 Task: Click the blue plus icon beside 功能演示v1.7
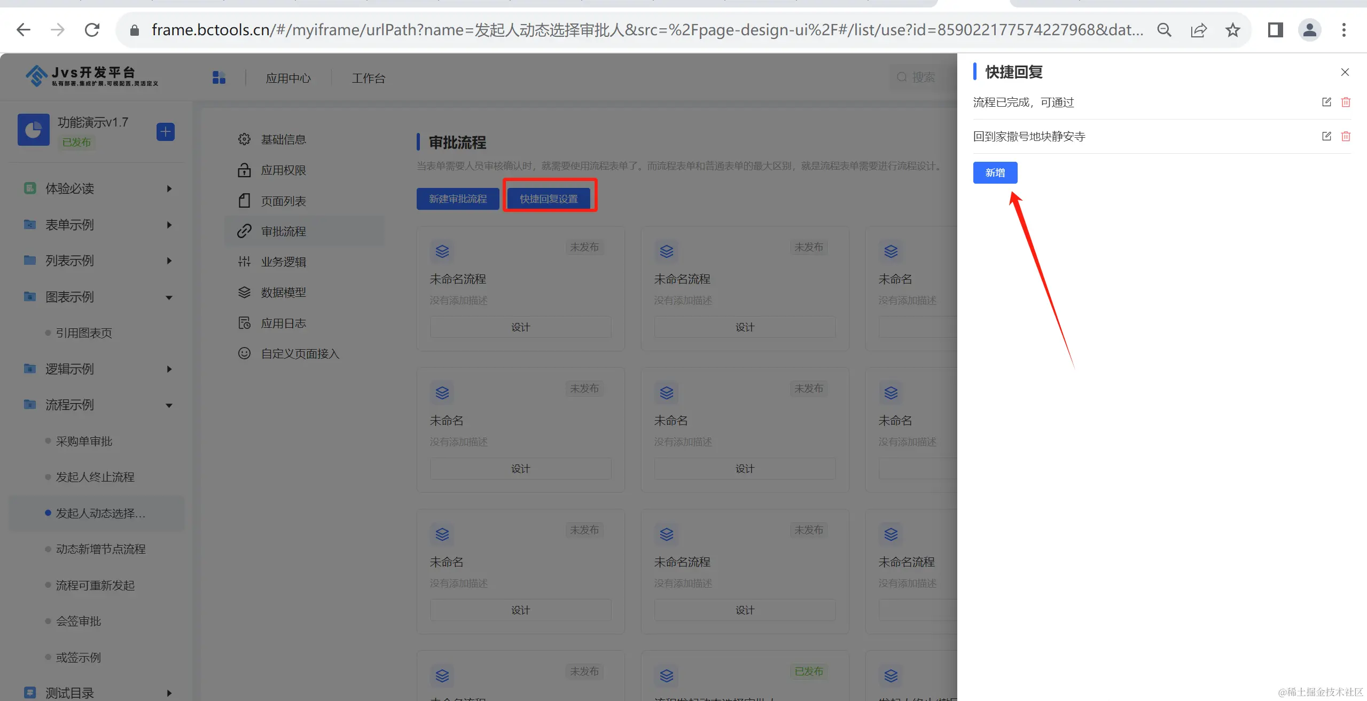(166, 131)
